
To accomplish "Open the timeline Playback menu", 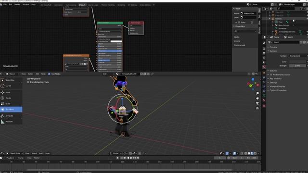I will (x=11, y=158).
